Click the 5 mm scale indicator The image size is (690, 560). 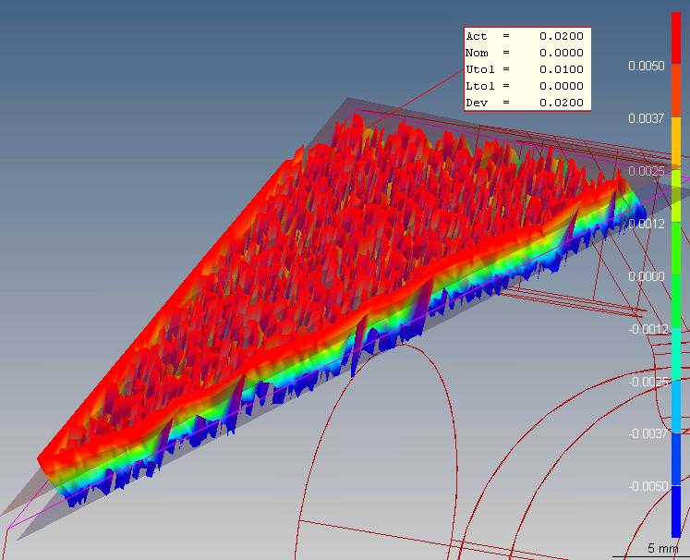(662, 548)
